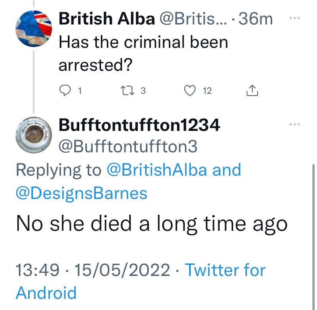Open Bufftontuffton1234's barometer avatar
This screenshot has width=317, height=310.
(34, 134)
